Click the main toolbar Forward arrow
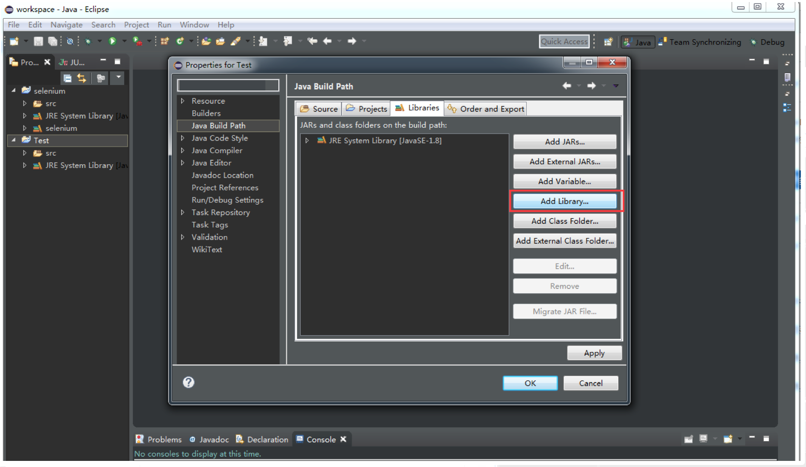 coord(352,41)
